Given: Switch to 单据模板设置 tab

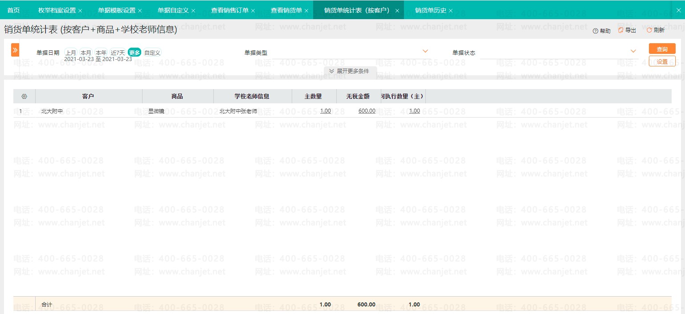Looking at the screenshot, I should [117, 10].
